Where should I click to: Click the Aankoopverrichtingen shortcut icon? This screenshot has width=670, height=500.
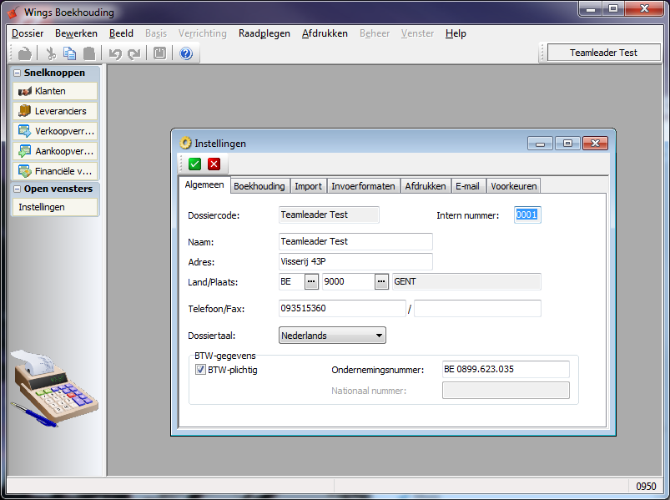pyautogui.click(x=25, y=151)
